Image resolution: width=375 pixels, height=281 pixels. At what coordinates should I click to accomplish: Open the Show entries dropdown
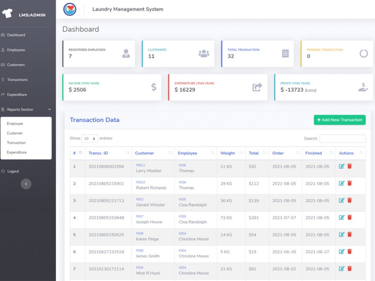click(89, 138)
